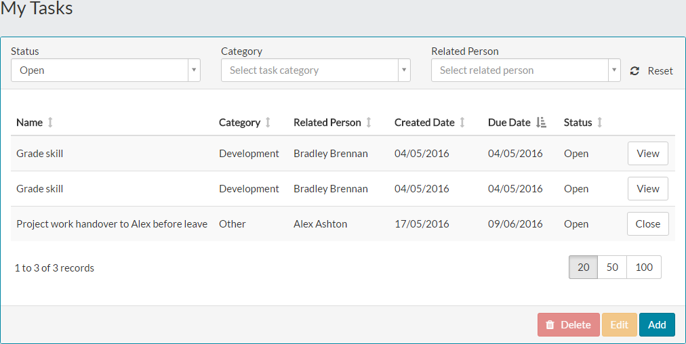Click the Edit button
Image resolution: width=686 pixels, height=344 pixels.
pos(620,325)
